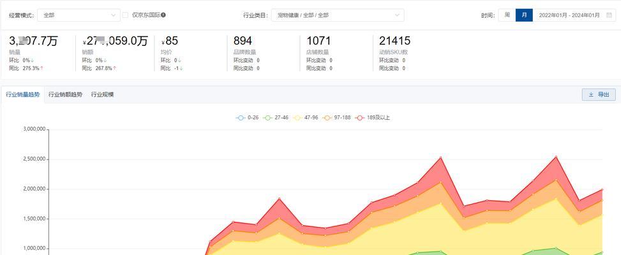Switch to the 行业销额趋势 tab
This screenshot has width=621, height=255.
pyautogui.click(x=65, y=94)
